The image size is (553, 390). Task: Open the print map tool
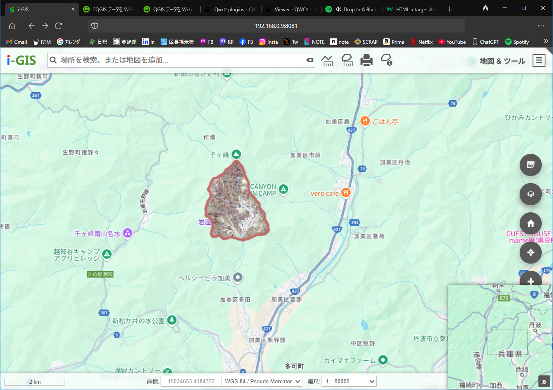(367, 60)
